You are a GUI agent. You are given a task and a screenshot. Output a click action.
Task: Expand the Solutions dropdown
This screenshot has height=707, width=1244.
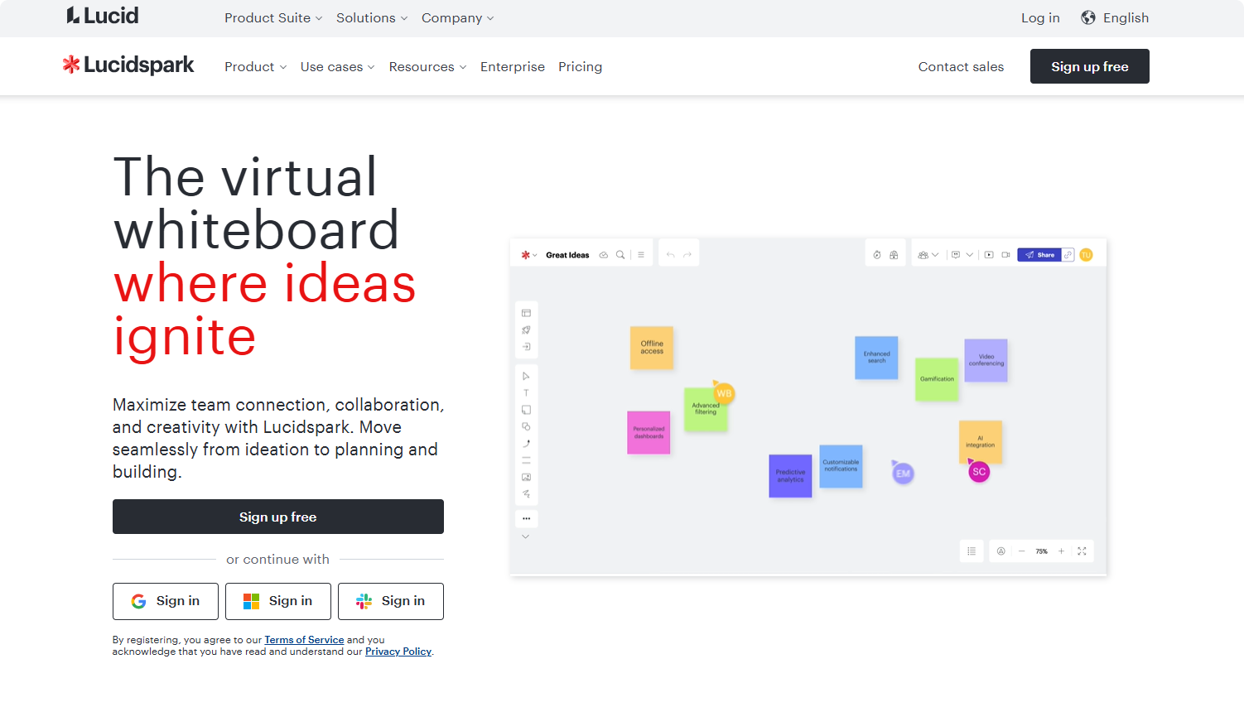coord(372,17)
